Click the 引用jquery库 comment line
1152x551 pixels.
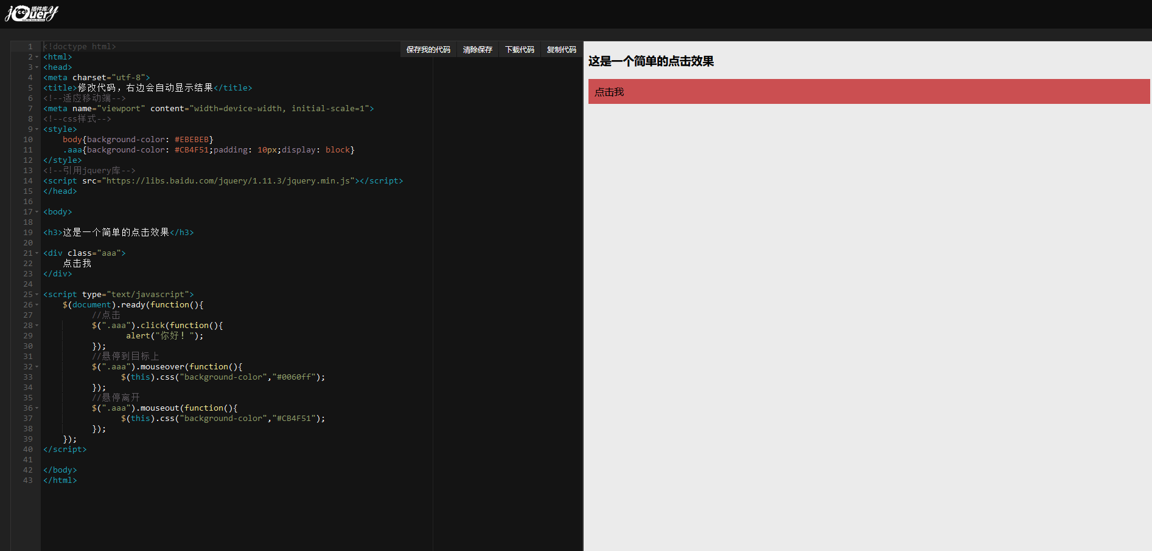pyautogui.click(x=89, y=171)
